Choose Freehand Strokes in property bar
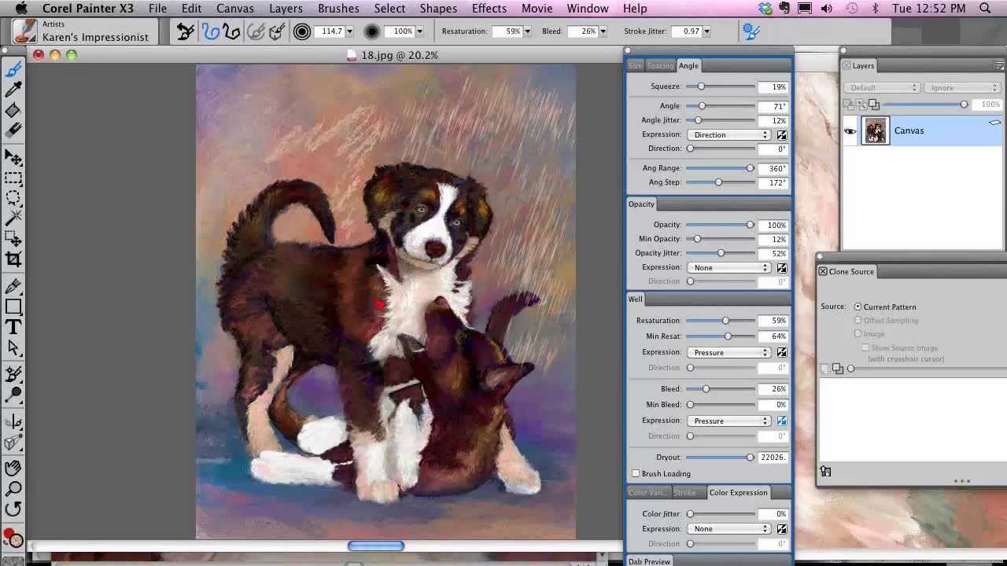Screen dimensions: 1007x566 point(210,31)
